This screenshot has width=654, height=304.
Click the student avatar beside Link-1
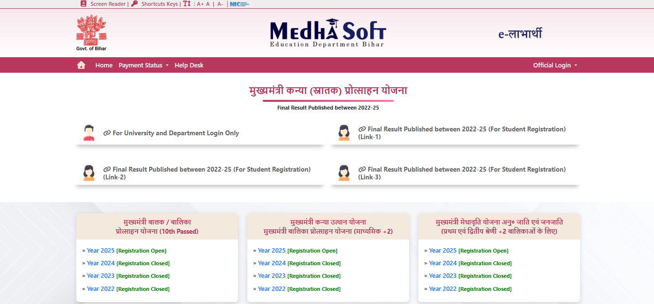(344, 132)
